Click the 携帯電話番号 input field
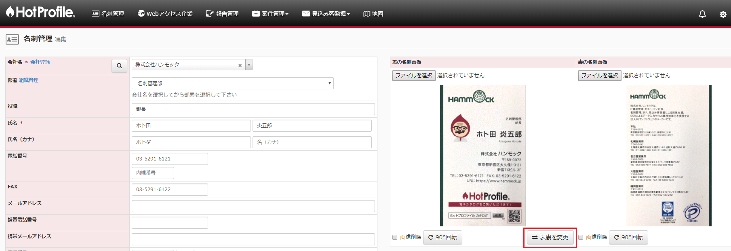 pos(170,223)
